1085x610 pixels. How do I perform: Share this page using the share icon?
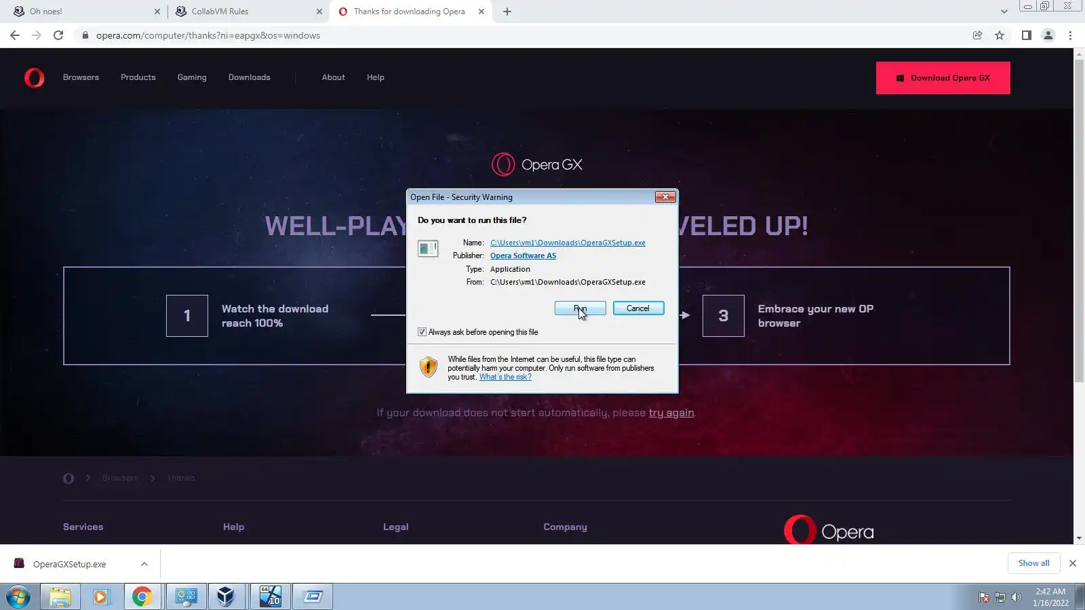click(x=977, y=35)
